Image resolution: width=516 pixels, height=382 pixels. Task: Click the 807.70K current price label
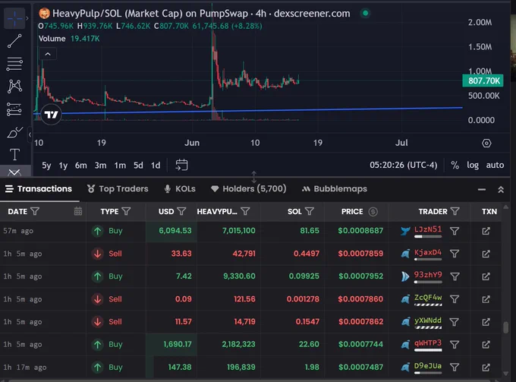pyautogui.click(x=483, y=81)
